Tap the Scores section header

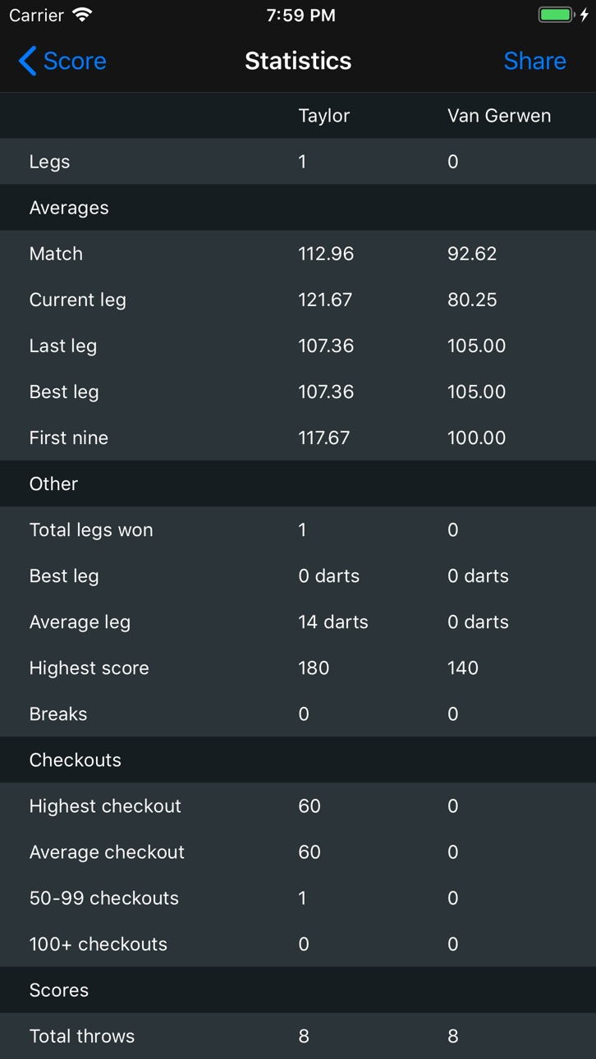tap(298, 990)
